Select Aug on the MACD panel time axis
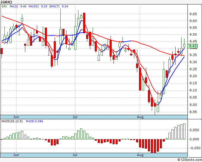The width and height of the screenshot is (202, 162). pyautogui.click(x=140, y=155)
